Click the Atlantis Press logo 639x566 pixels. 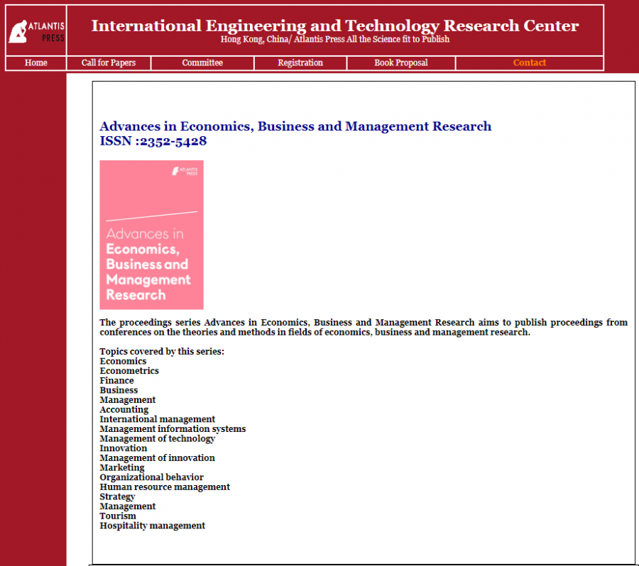point(36,31)
